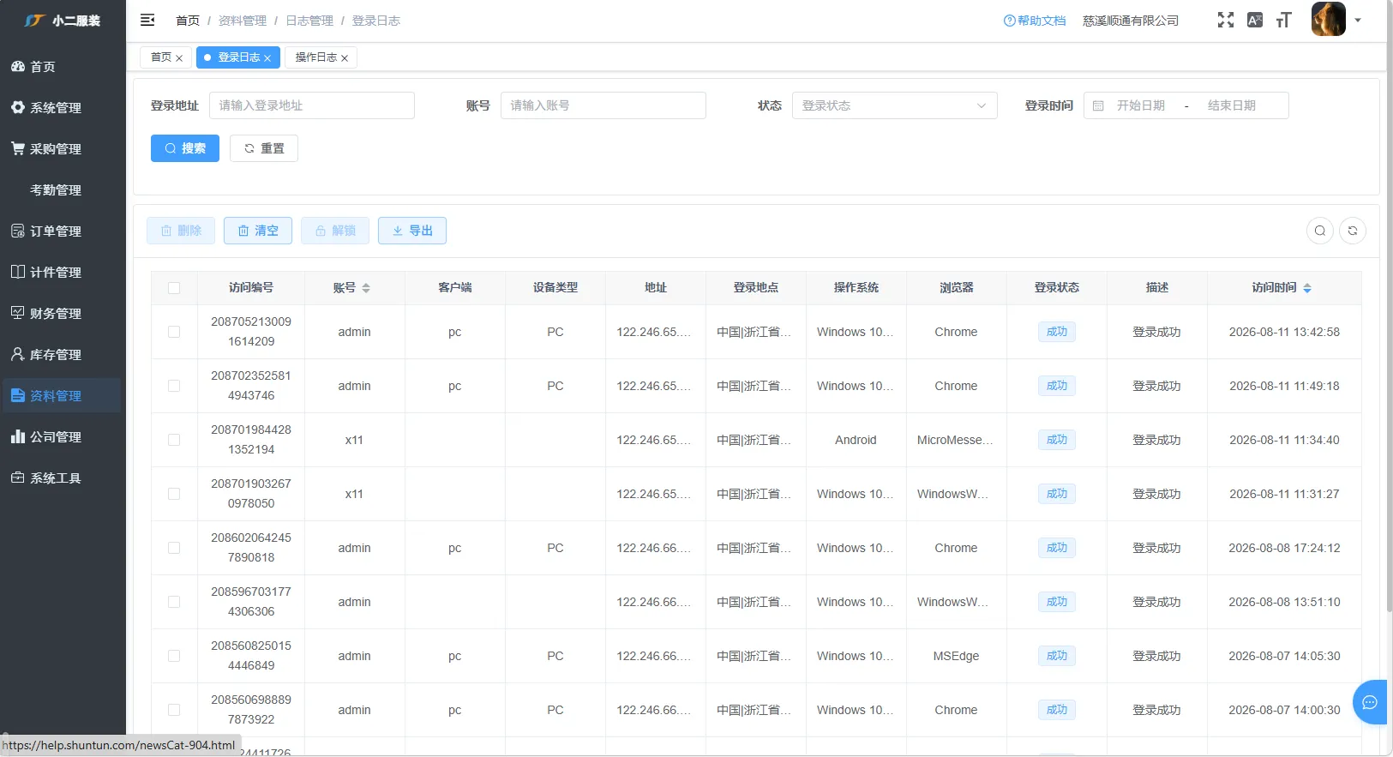Image resolution: width=1393 pixels, height=757 pixels.
Task: Check row with ID 2087052130091614209
Action: pos(174,332)
